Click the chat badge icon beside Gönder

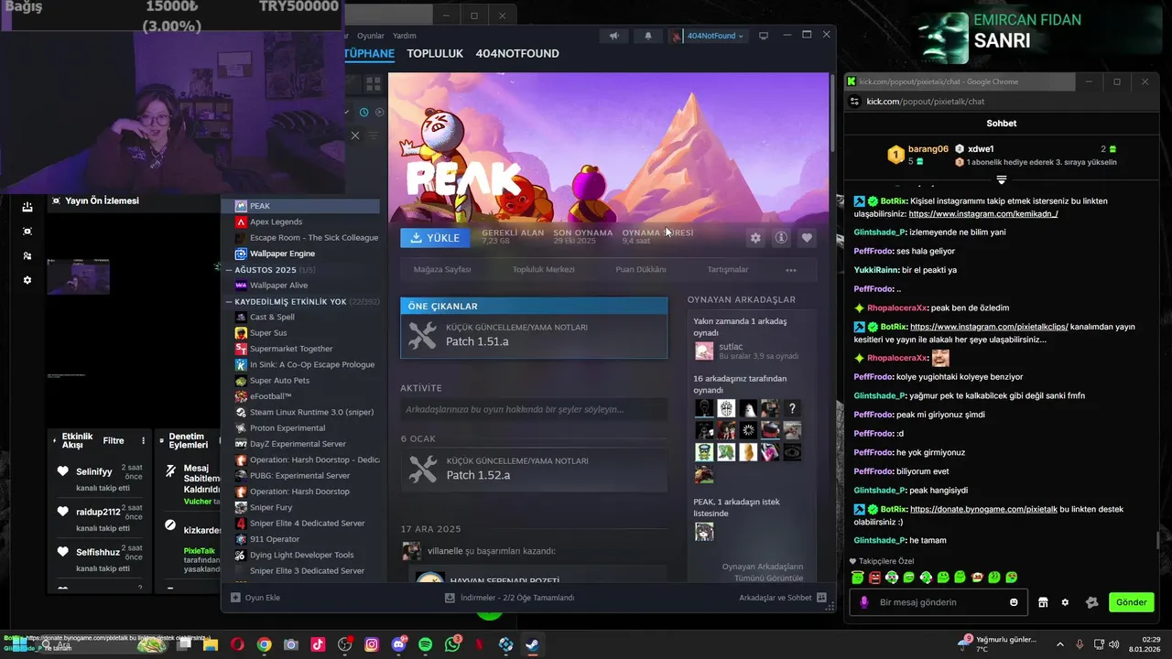coord(1091,602)
